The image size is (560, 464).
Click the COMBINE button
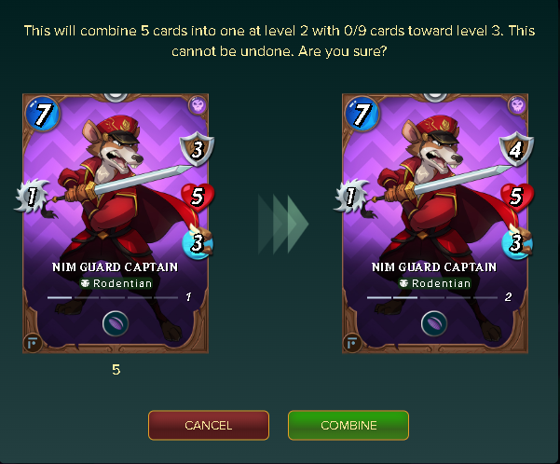tap(348, 425)
